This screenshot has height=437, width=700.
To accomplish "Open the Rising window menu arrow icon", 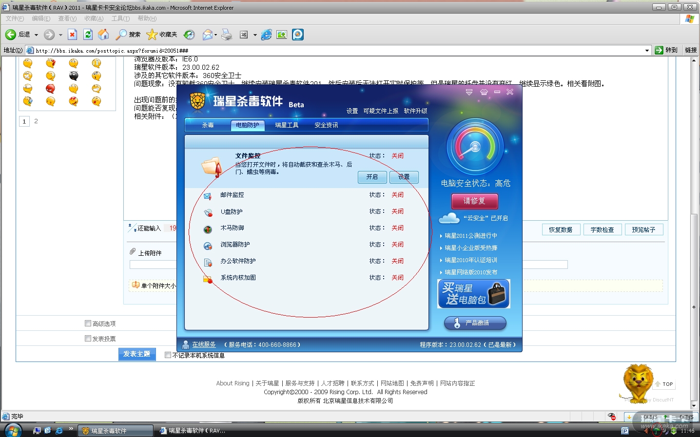I will click(x=469, y=92).
